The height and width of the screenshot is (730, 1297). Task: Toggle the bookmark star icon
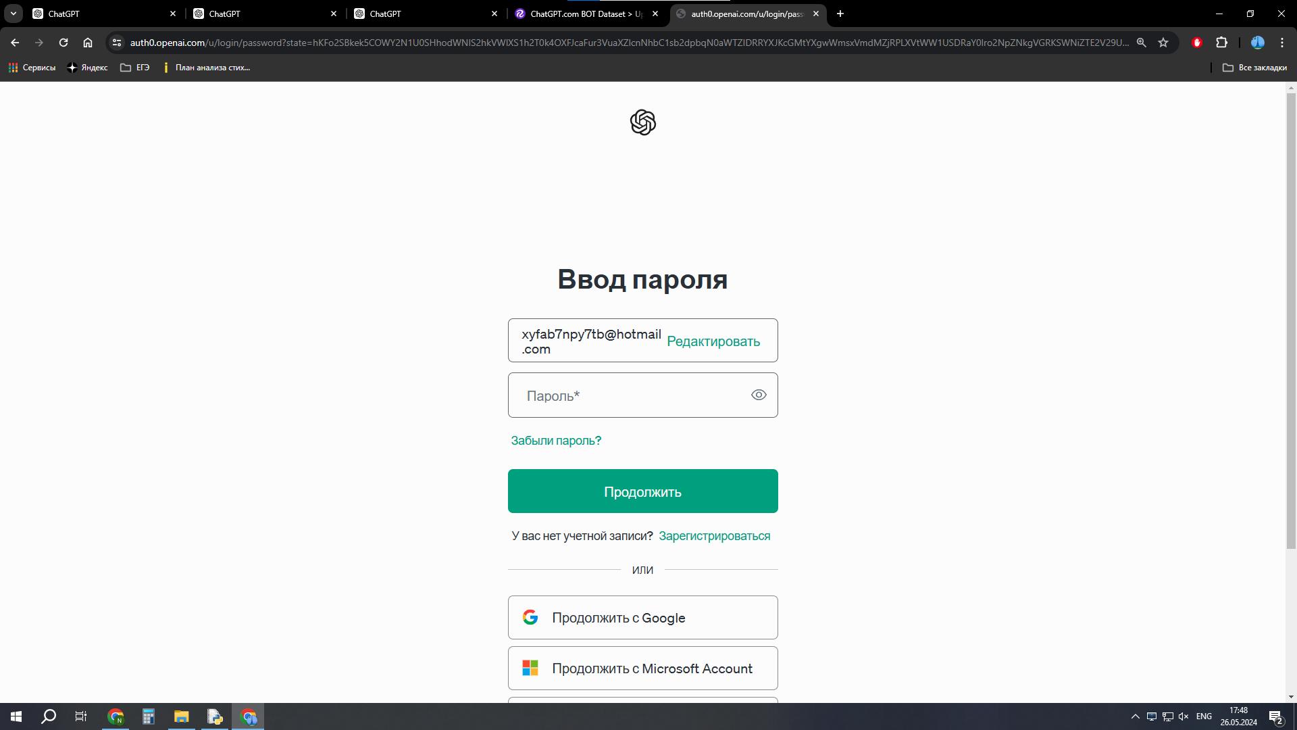[1163, 43]
